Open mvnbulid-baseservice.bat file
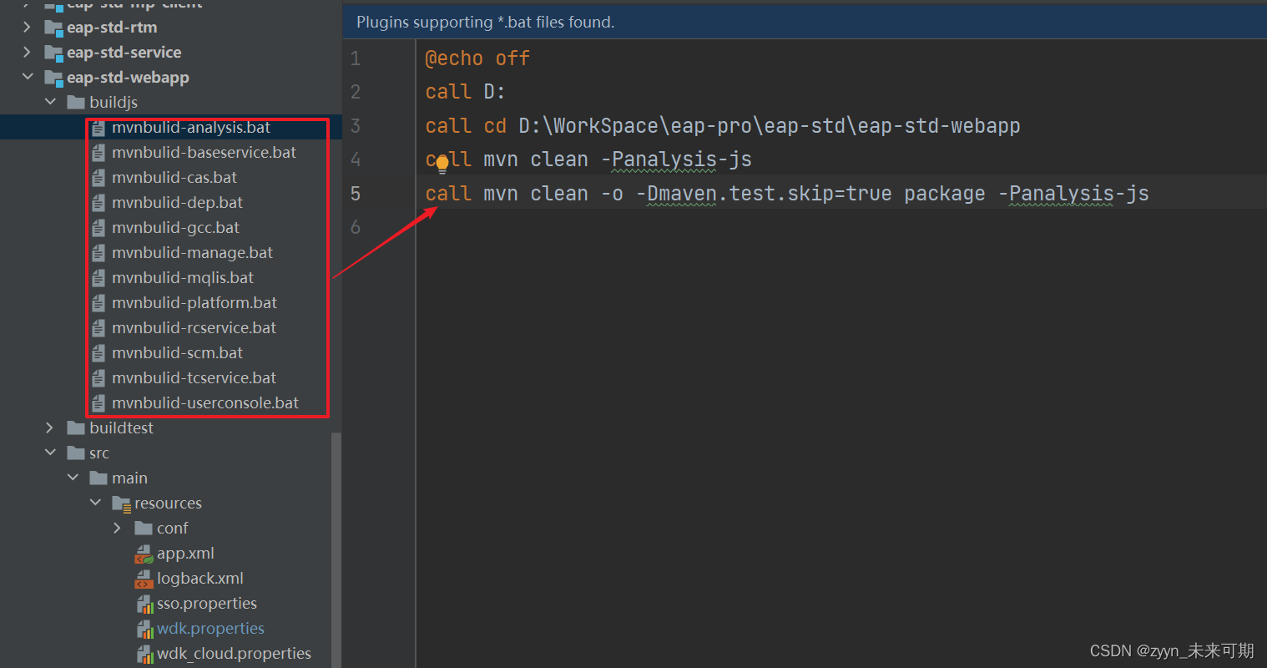The width and height of the screenshot is (1267, 668). (204, 152)
